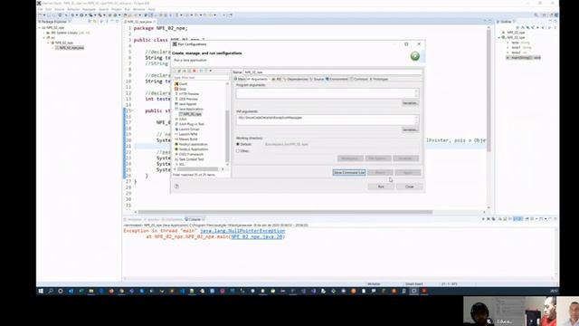The height and width of the screenshot is (326, 579).
Task: Click the Debug bug icon in main toolbar
Action: tap(72, 15)
